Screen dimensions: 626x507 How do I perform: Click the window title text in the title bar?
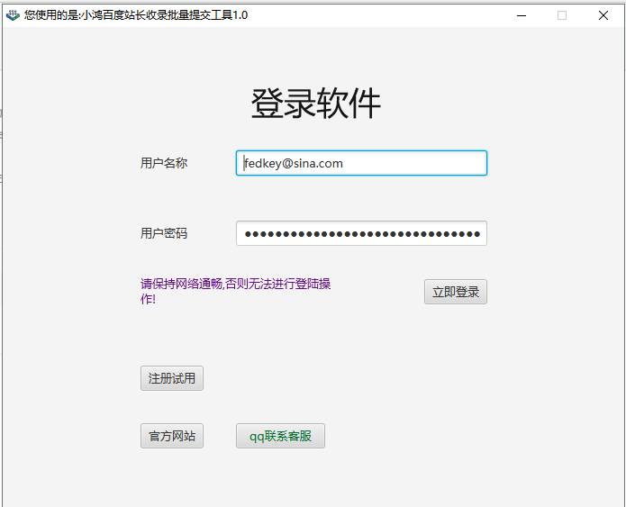(x=135, y=14)
